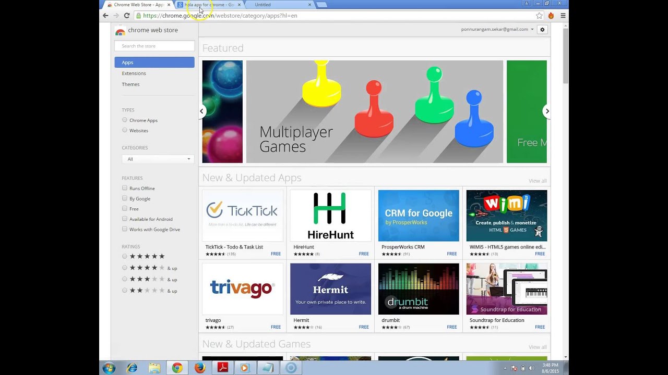The width and height of the screenshot is (668, 375).
Task: Open the Chrome hamburger menu
Action: [x=563, y=16]
